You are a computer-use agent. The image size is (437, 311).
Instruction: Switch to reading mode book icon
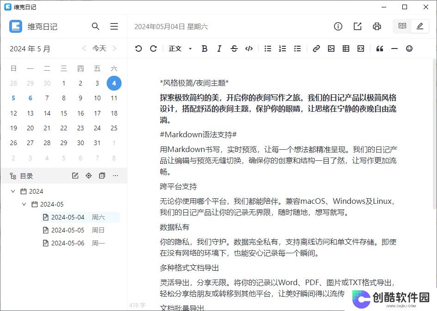(x=402, y=26)
